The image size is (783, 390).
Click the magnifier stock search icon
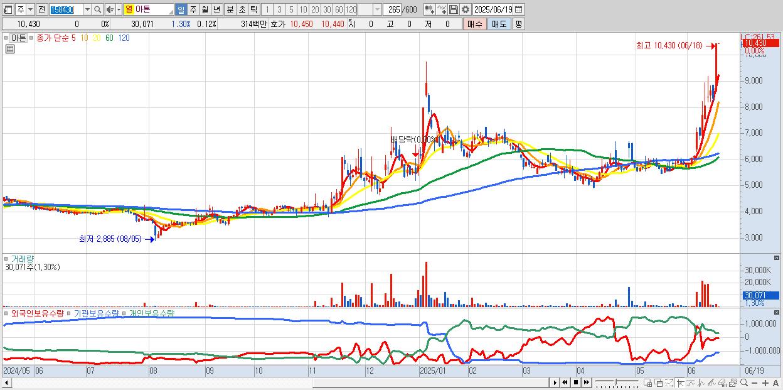tap(98, 9)
